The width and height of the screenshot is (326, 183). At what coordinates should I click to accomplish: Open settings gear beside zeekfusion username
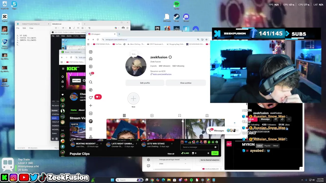(x=170, y=57)
